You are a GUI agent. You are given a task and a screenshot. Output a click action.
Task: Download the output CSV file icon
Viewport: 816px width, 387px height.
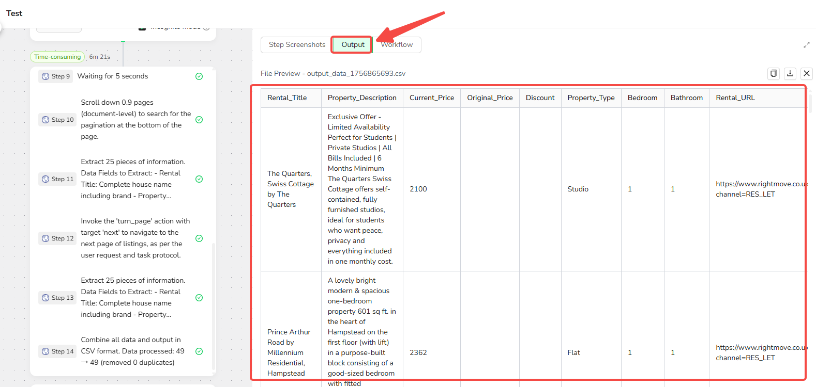tap(790, 73)
